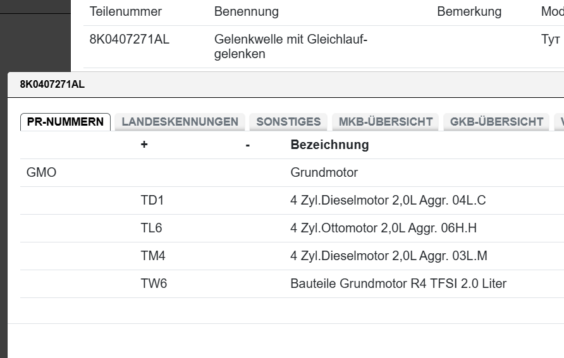Click the Bauteile Grundmotor R4 TFSI entry

(x=398, y=283)
